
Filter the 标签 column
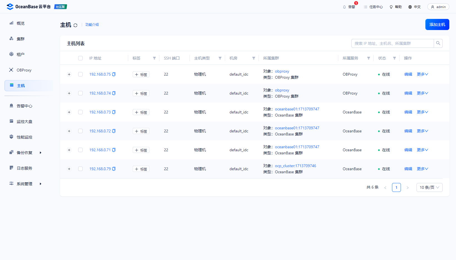(x=154, y=58)
